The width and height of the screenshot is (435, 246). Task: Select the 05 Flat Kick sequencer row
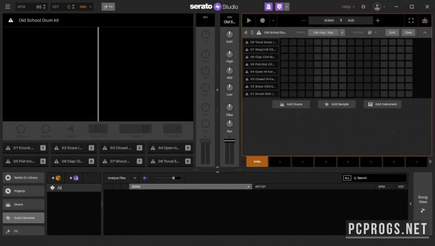tap(261, 64)
